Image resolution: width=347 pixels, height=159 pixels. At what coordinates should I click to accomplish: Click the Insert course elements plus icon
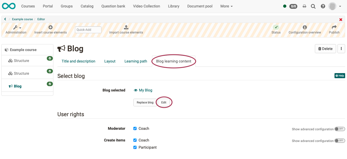50,27
